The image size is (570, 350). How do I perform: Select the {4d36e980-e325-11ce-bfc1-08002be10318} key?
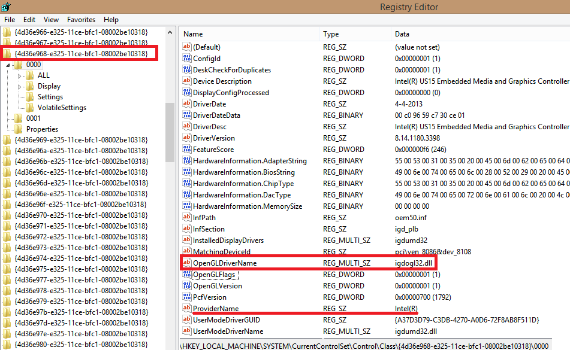pyautogui.click(x=82, y=344)
